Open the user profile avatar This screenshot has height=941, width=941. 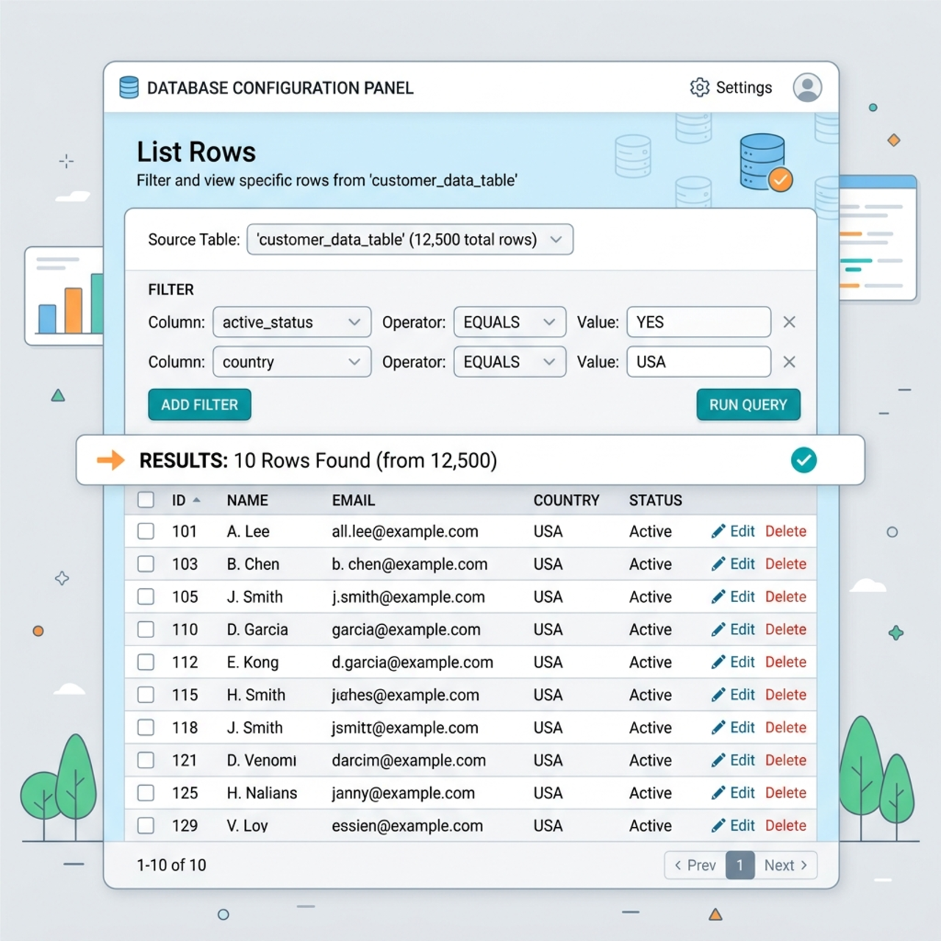coord(807,87)
